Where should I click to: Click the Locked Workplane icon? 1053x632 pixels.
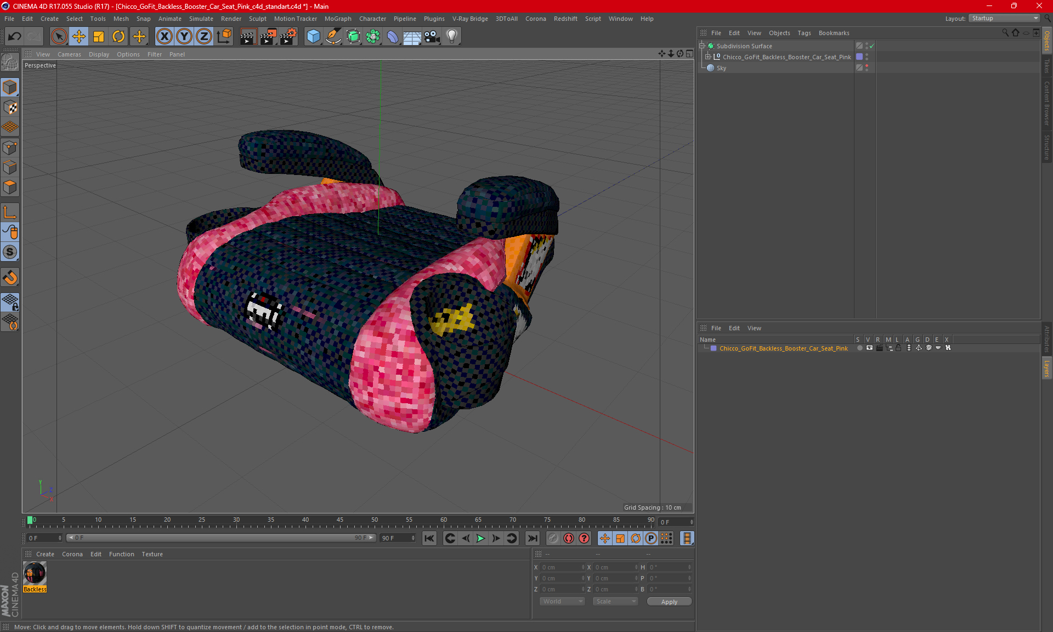[10, 302]
